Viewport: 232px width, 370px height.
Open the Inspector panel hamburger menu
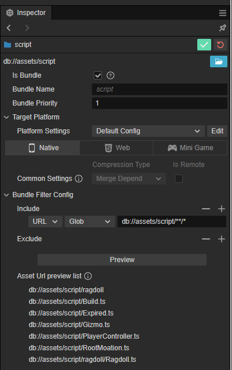[222, 13]
